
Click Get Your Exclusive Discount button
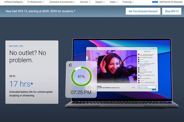coord(143,11)
